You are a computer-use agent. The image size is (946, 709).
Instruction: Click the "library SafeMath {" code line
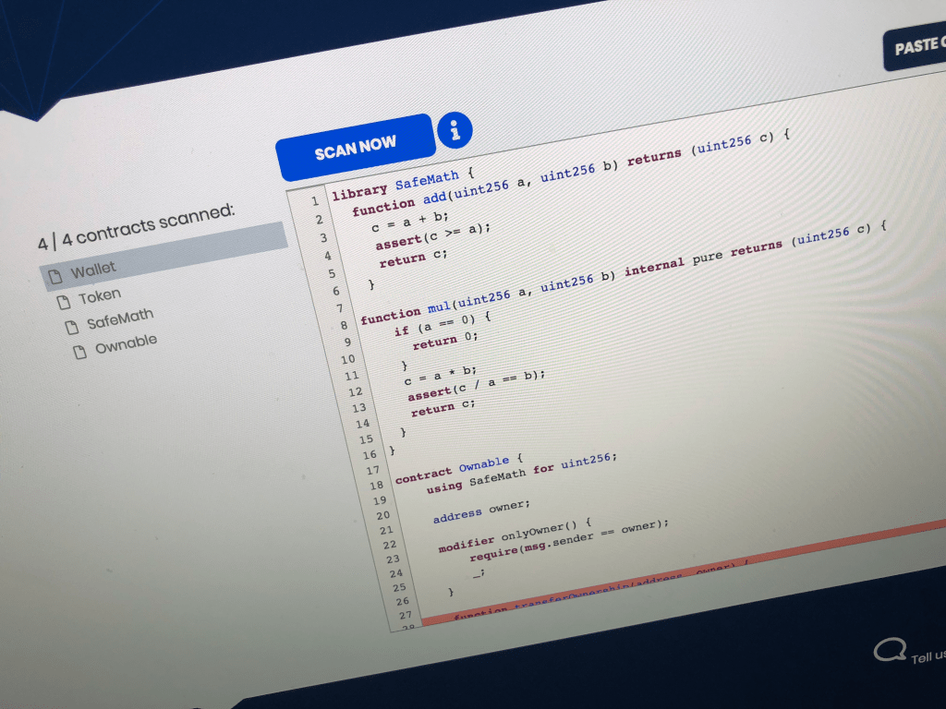[403, 184]
